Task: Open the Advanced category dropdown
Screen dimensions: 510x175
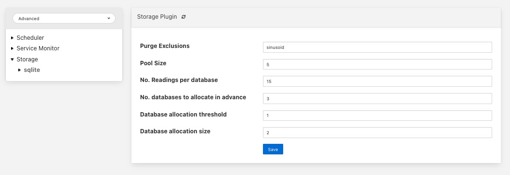Action: [x=64, y=19]
